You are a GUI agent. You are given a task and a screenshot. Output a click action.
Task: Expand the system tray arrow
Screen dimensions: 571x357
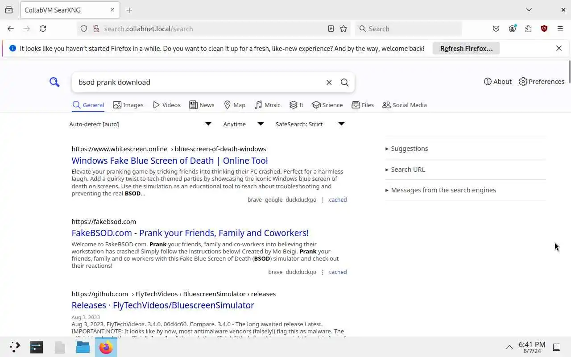point(509,347)
